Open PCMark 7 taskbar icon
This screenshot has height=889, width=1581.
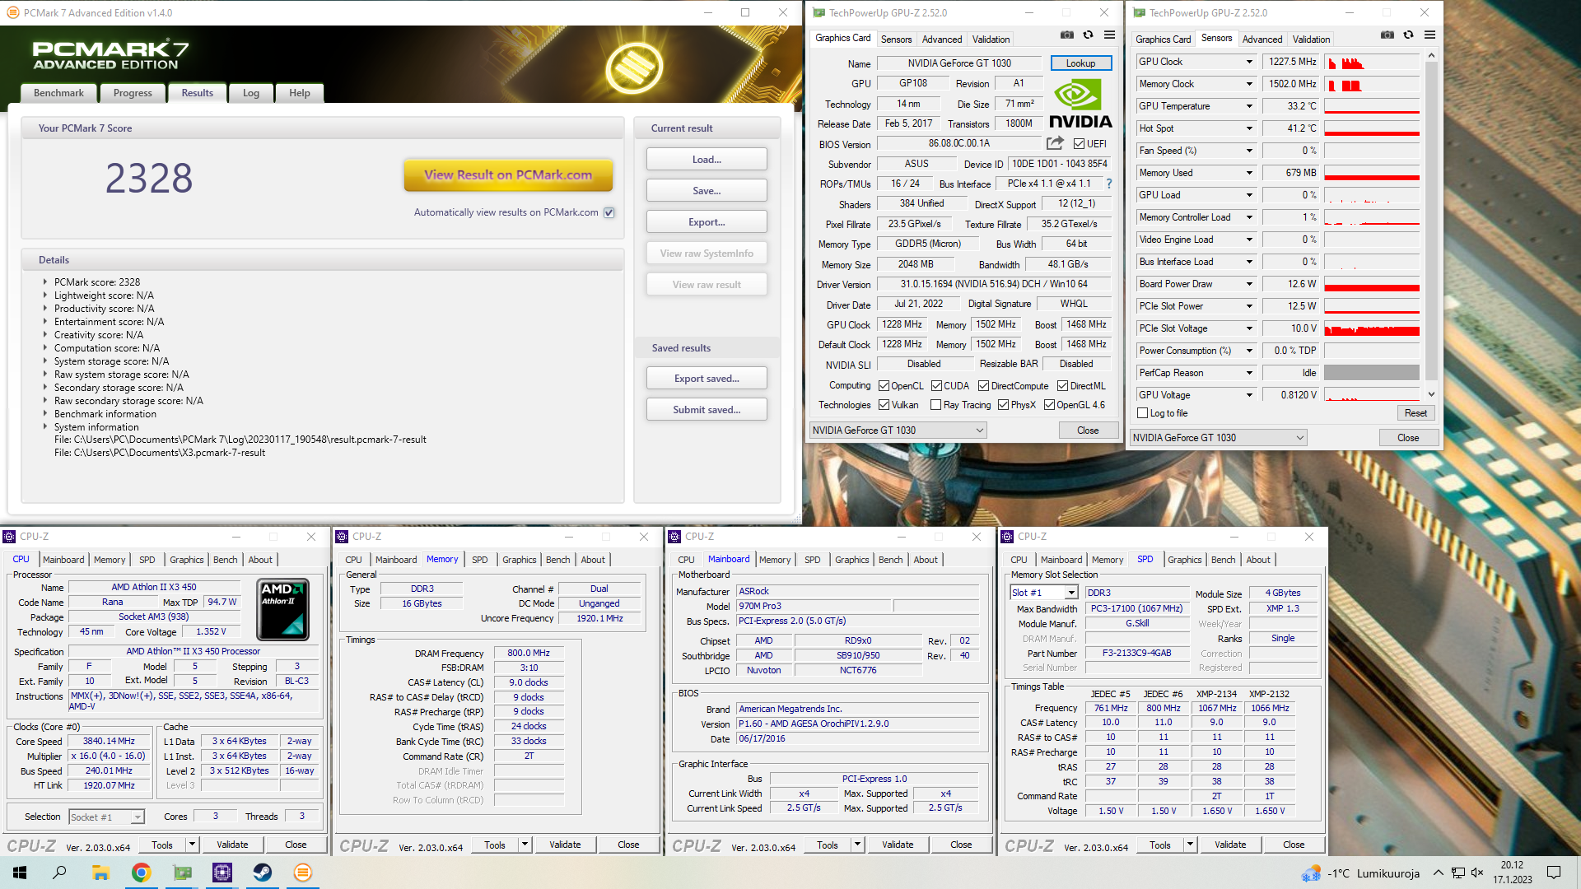tap(303, 873)
